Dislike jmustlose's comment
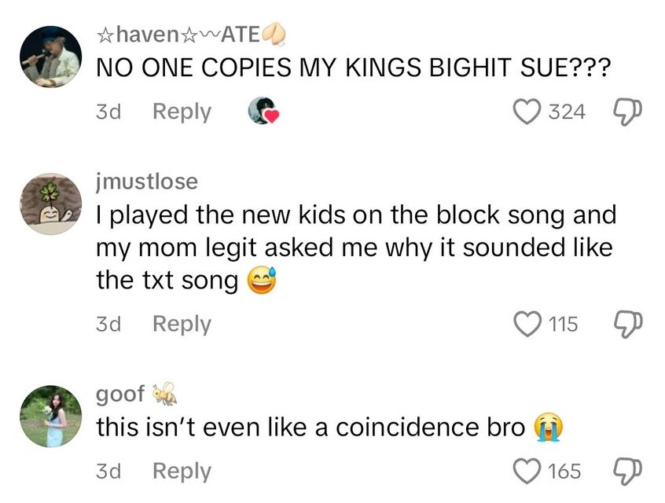Viewport: 665px width, 503px height. point(626,324)
